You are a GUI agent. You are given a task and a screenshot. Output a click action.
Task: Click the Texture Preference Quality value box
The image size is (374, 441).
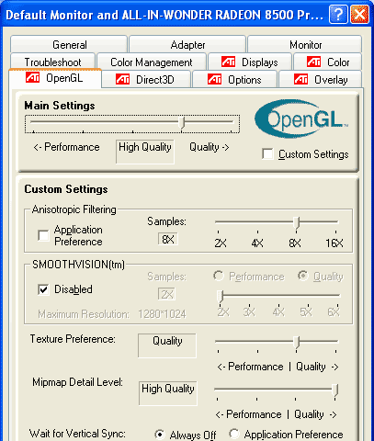click(167, 345)
